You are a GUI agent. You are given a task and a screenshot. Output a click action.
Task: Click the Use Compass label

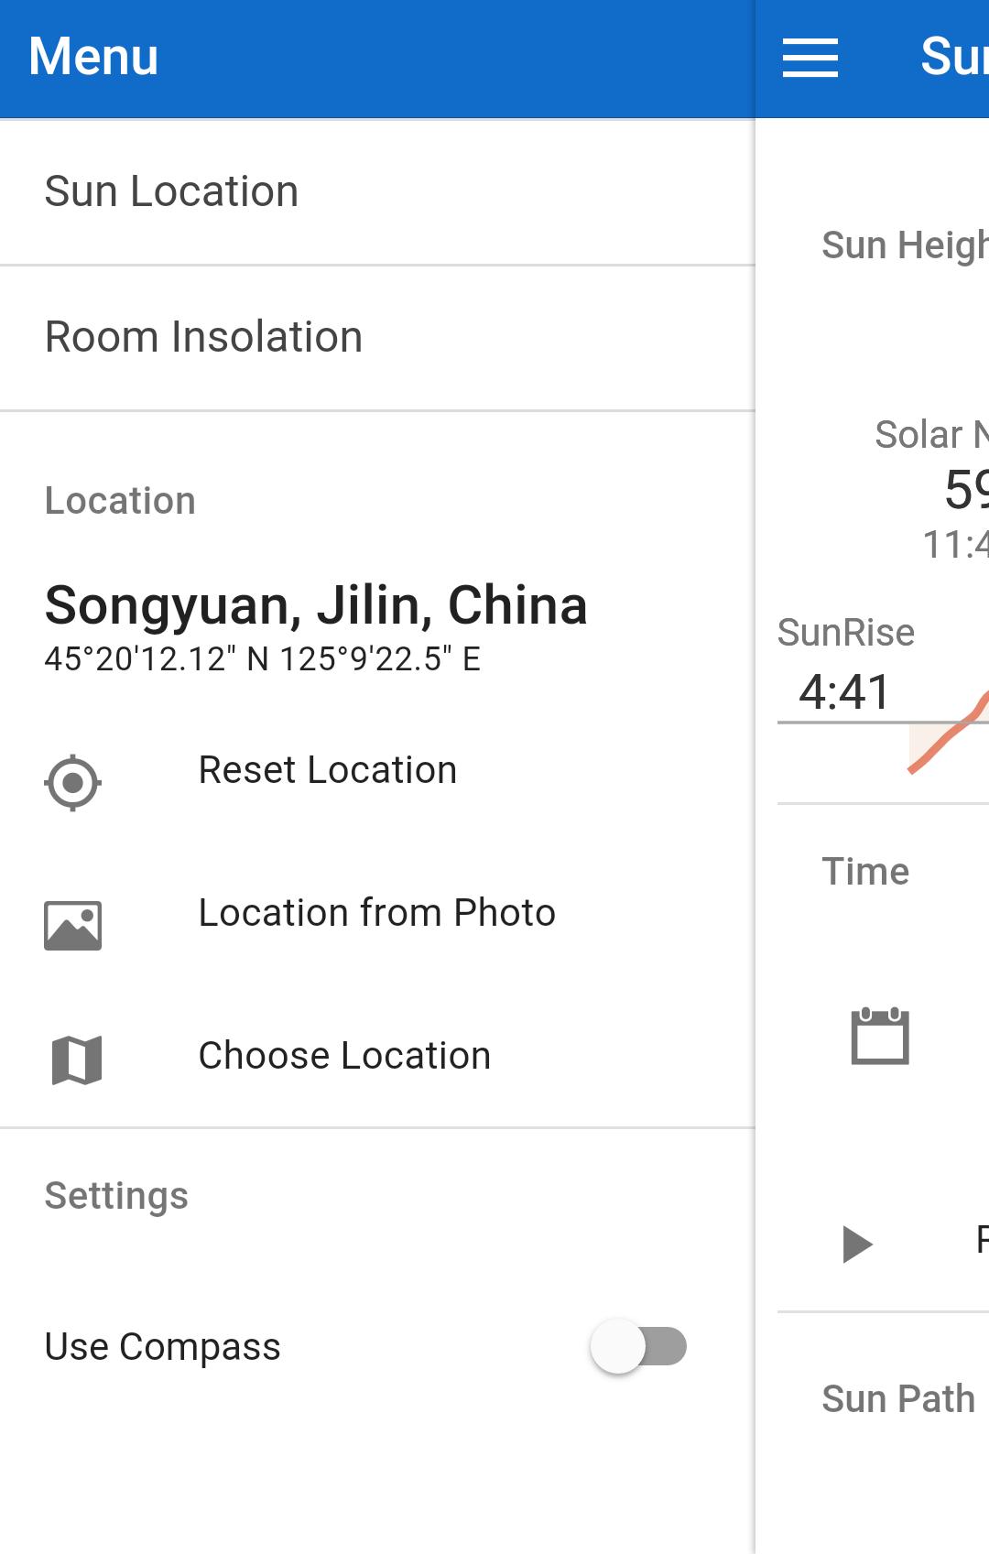click(x=163, y=1347)
